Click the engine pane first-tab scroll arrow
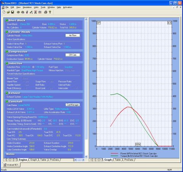 5,160
